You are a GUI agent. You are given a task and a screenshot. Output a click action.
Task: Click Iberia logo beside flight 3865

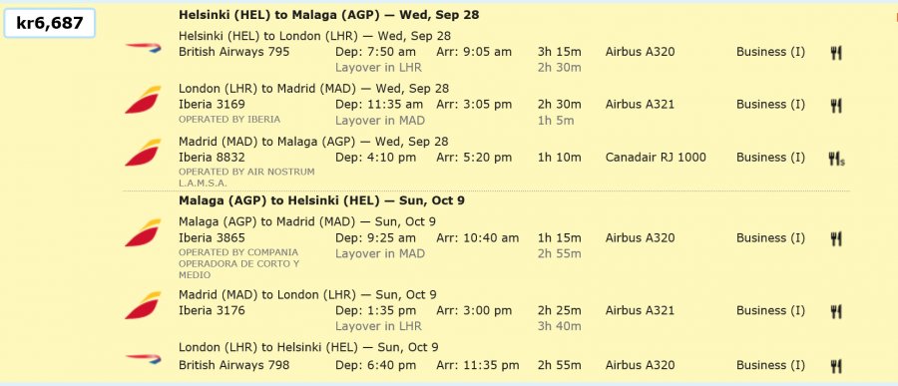point(143,233)
